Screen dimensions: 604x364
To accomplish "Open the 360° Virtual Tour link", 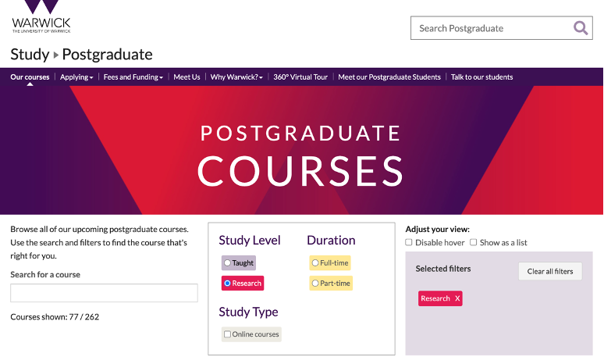I will pyautogui.click(x=300, y=77).
